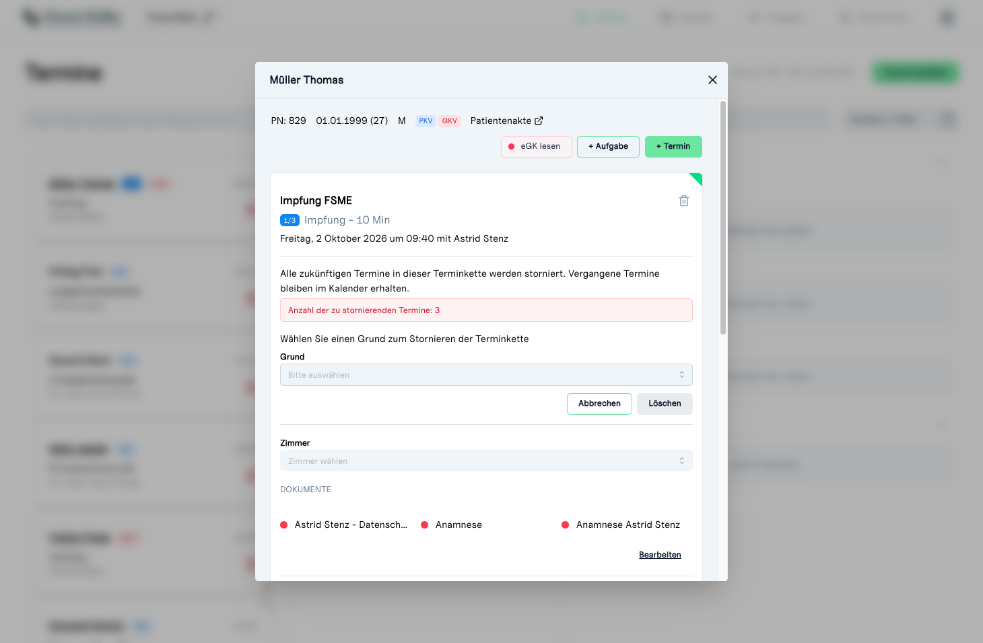
Task: Click the birth date 01.01.1999 (27)
Action: [x=351, y=121]
